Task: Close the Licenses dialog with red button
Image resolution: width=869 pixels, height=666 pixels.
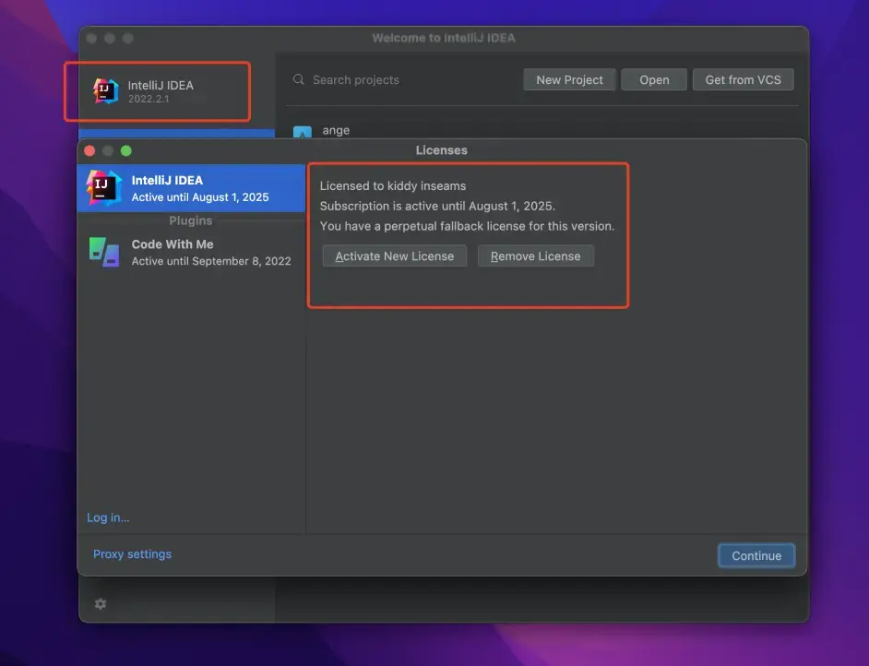Action: pos(89,150)
